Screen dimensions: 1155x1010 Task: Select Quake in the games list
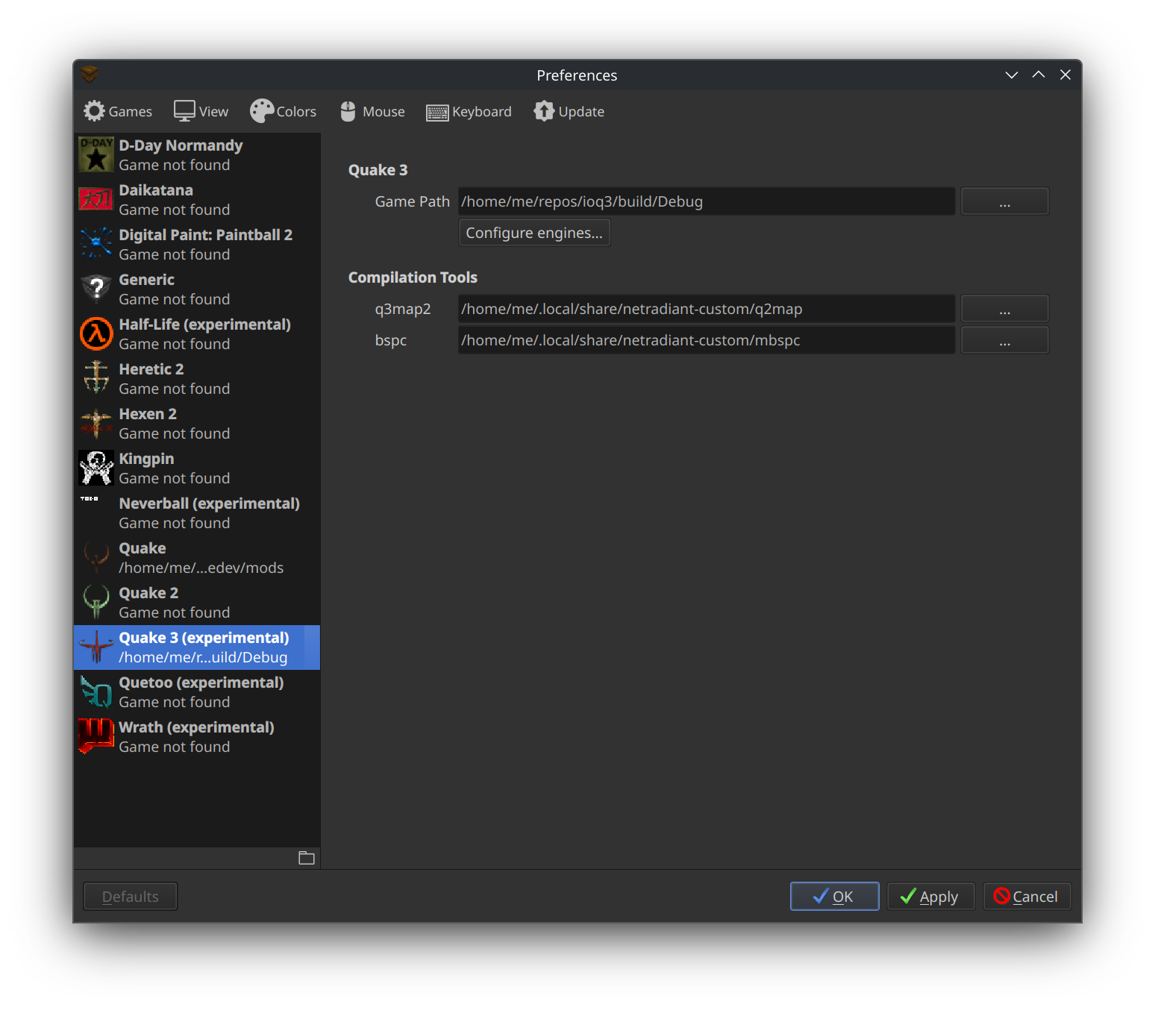pos(197,558)
